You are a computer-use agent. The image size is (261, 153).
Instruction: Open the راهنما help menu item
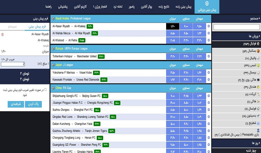[49, 7]
